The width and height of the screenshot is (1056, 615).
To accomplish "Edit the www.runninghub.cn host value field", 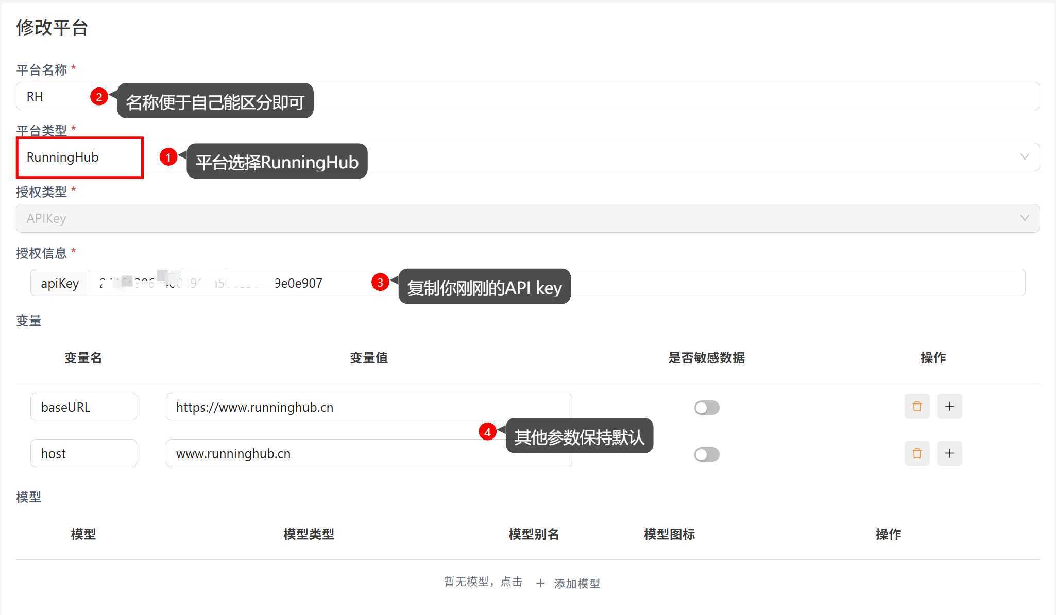I will pos(369,453).
